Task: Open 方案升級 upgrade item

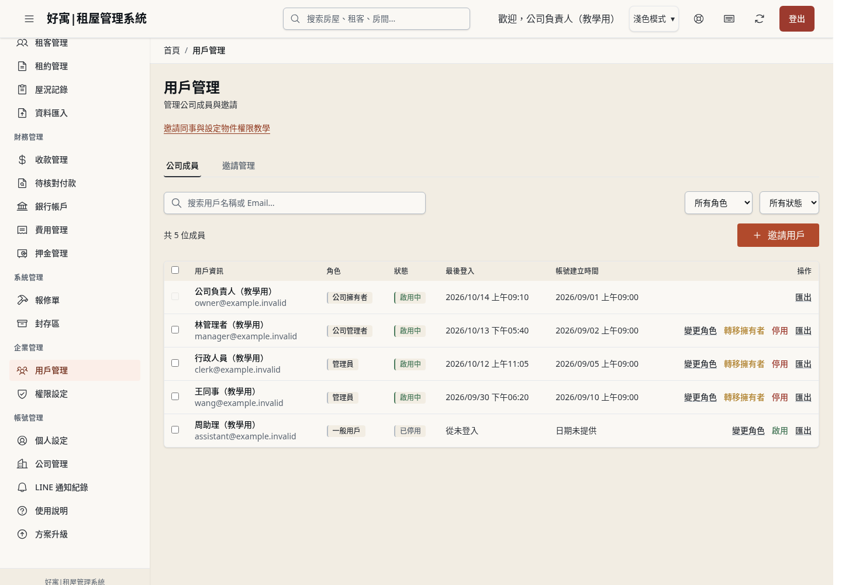Action: [75, 534]
